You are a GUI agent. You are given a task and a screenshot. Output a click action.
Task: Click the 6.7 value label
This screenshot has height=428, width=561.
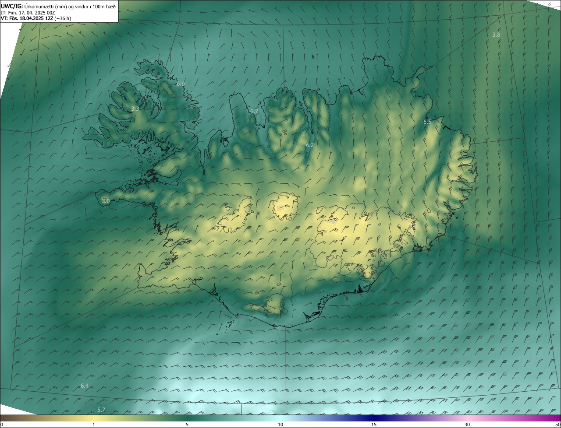click(254, 112)
